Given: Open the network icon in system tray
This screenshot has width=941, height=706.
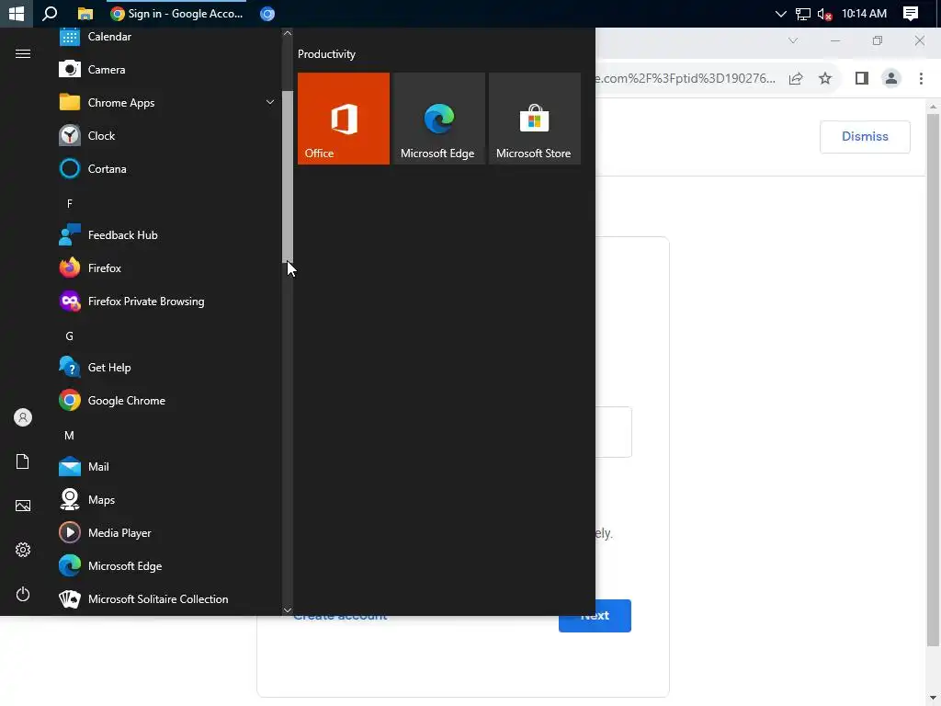Looking at the screenshot, I should (803, 13).
